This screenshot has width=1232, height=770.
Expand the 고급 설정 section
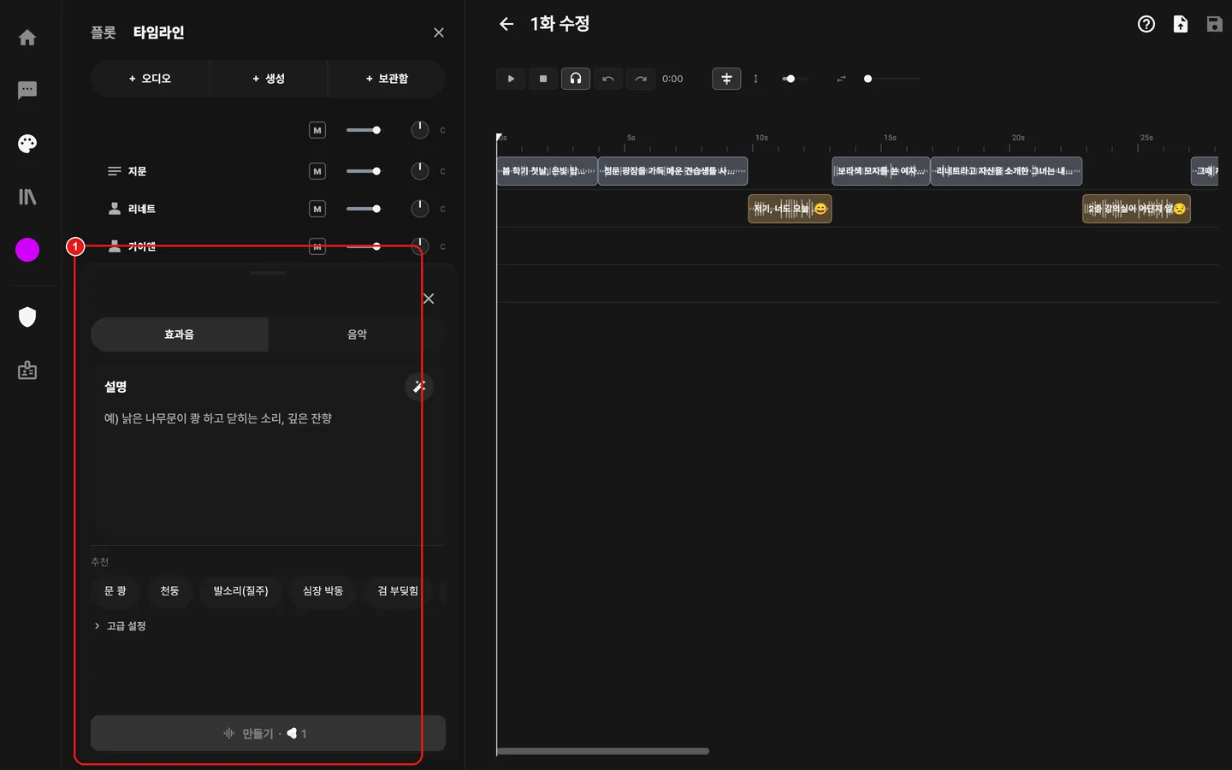click(x=120, y=626)
